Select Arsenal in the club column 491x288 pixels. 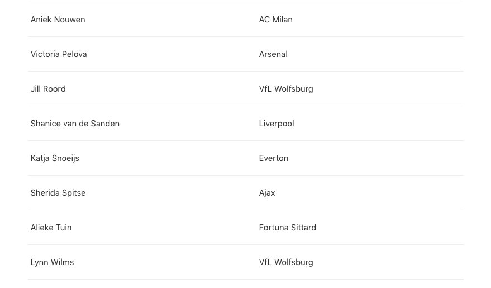pos(273,54)
